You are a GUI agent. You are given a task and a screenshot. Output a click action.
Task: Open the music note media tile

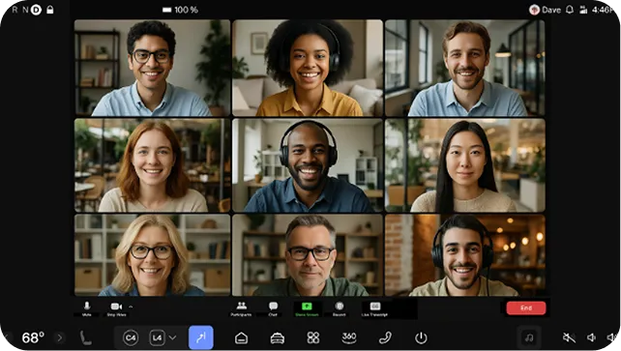coord(529,337)
